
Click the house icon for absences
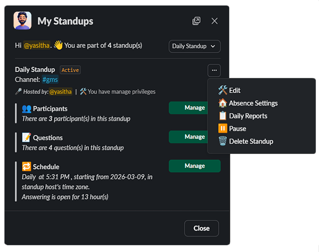point(222,103)
